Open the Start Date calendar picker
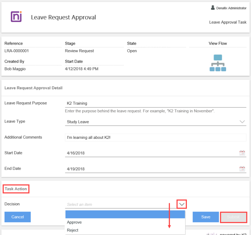 point(242,153)
